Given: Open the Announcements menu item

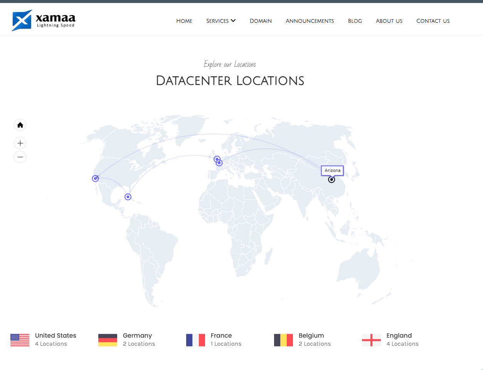Looking at the screenshot, I should [x=310, y=21].
